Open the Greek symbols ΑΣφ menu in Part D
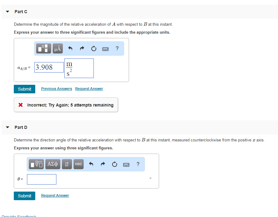Screen dimensions: 278x217 (x=53, y=164)
